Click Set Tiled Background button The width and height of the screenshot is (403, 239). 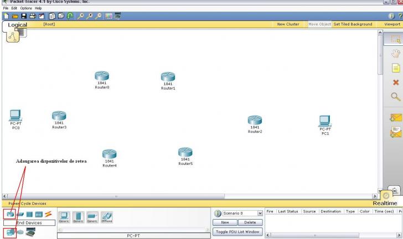[x=353, y=24]
